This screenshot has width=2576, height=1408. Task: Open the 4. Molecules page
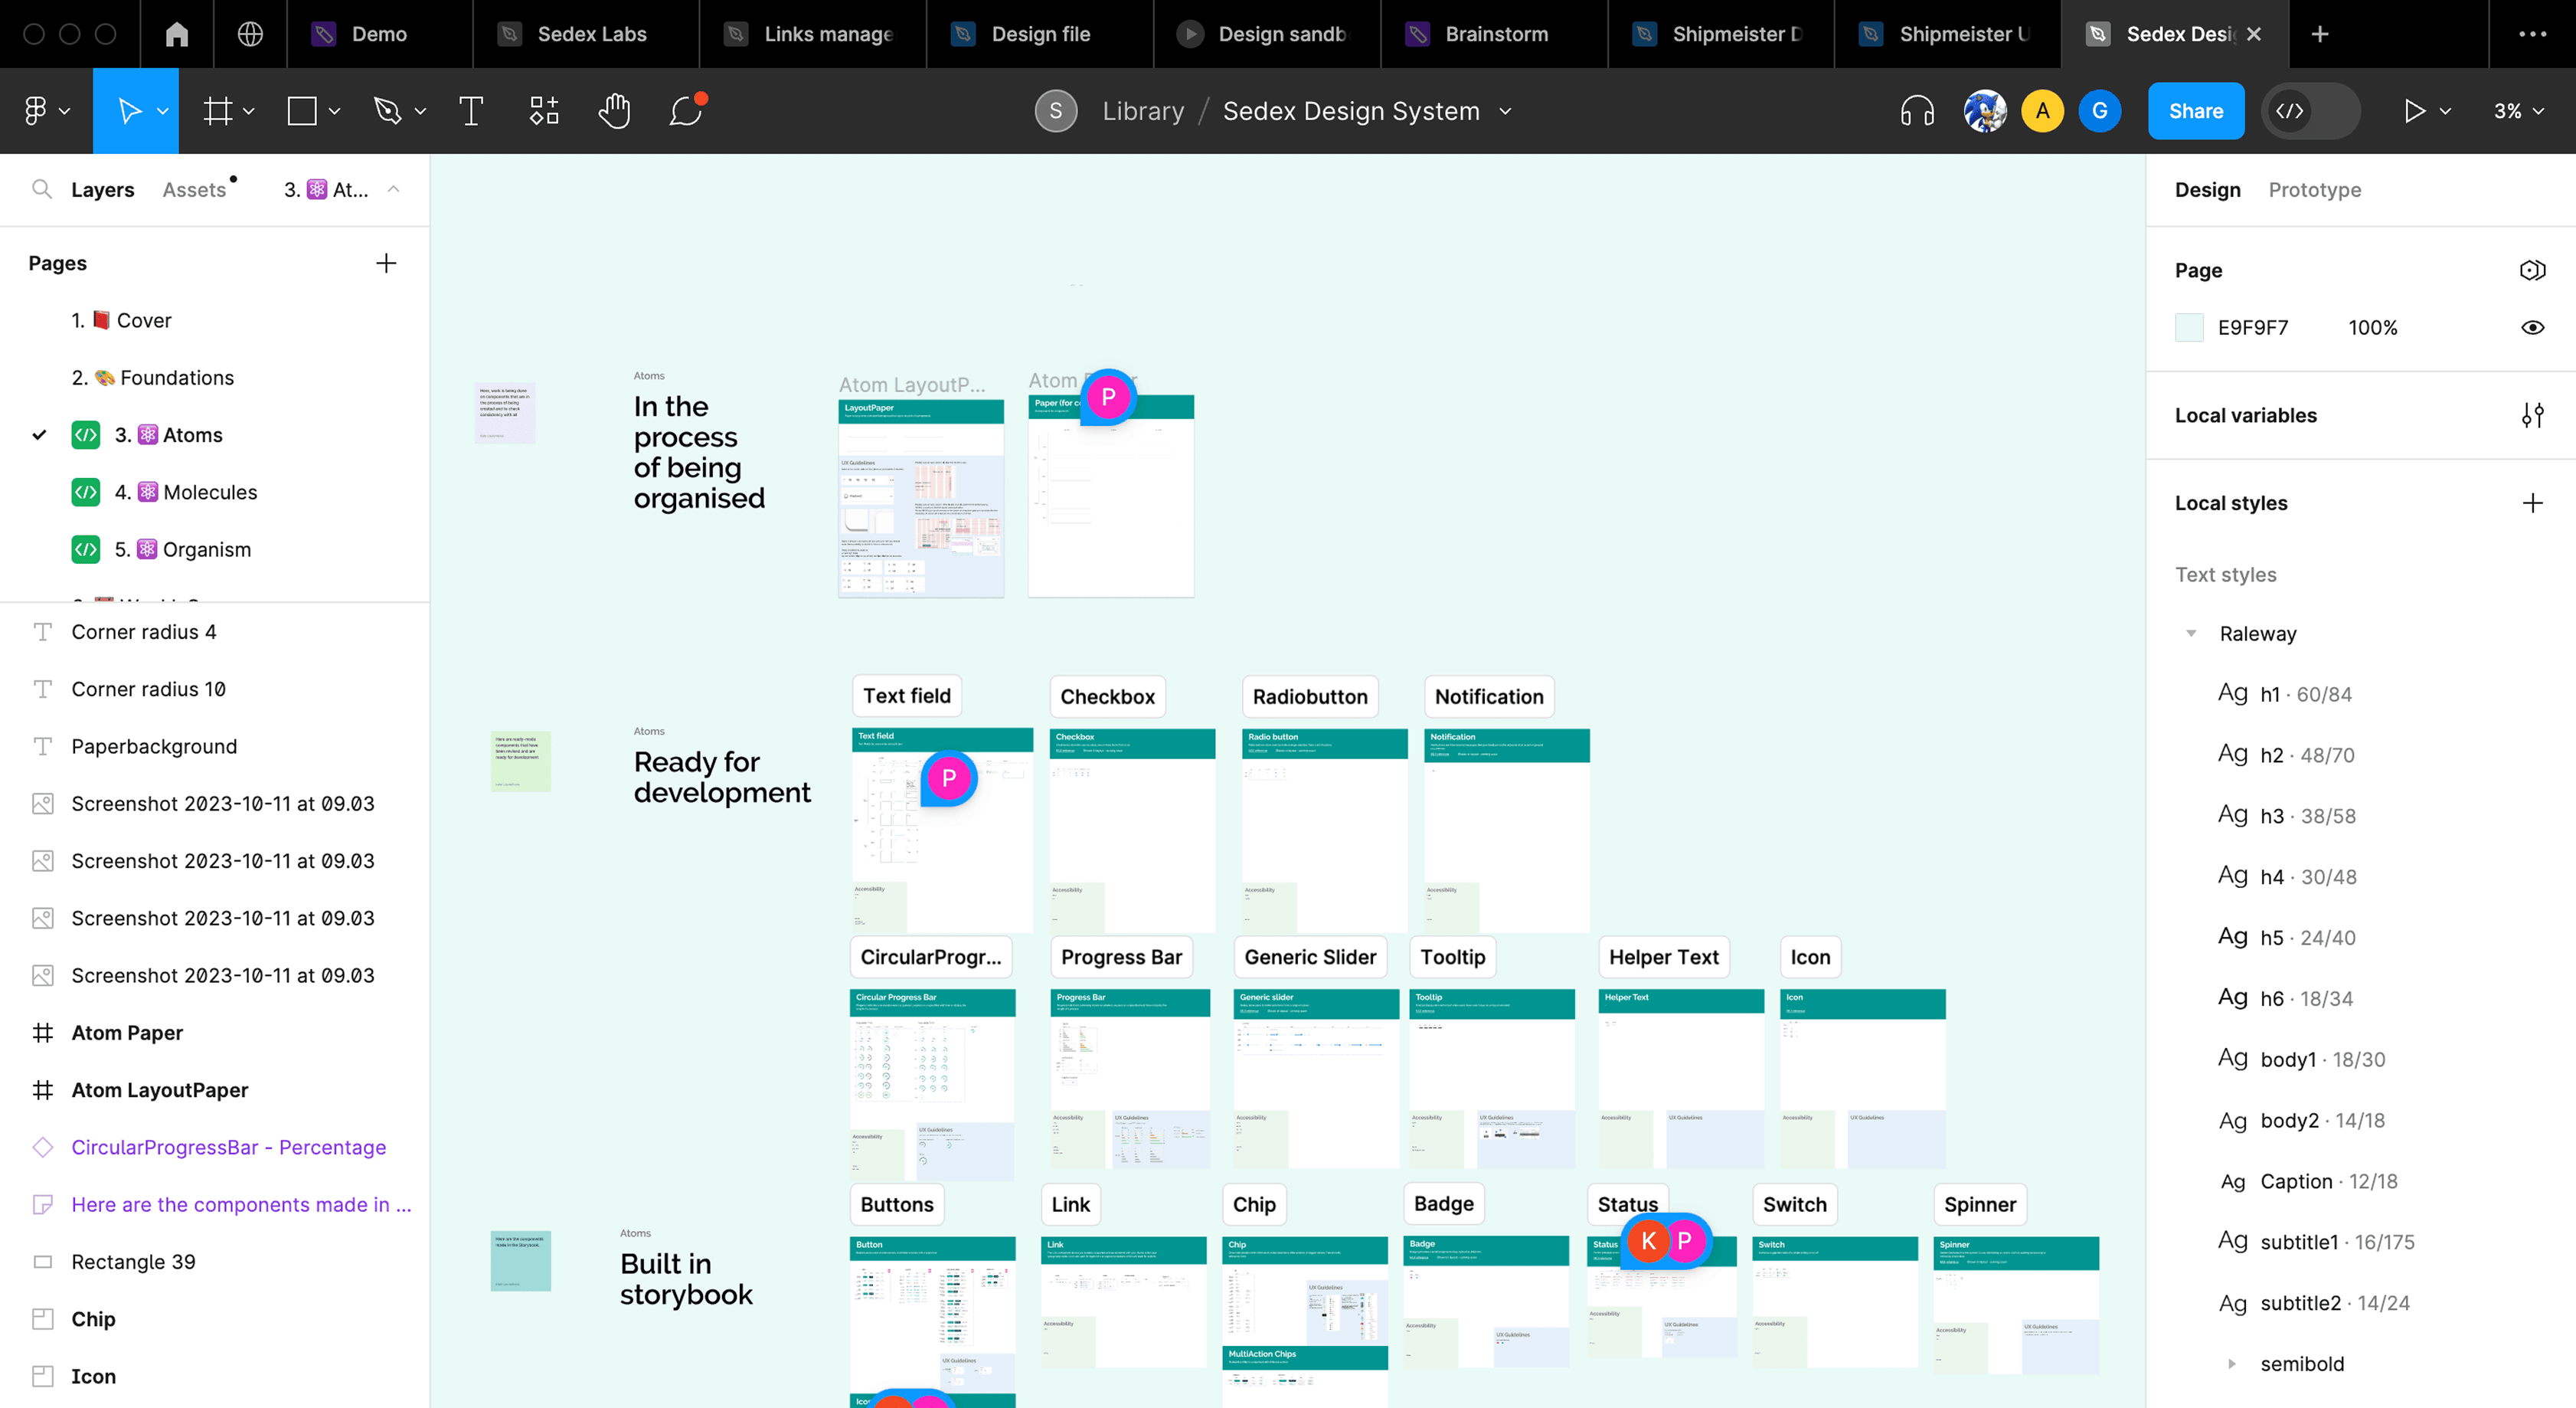click(210, 493)
